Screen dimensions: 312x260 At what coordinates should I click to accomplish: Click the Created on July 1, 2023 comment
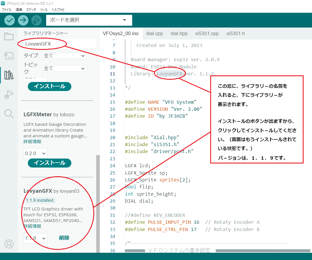tap(169, 45)
